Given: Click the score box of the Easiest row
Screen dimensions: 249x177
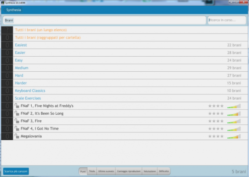Looking at the screenshot, I should pyautogui.click(x=7, y=45).
